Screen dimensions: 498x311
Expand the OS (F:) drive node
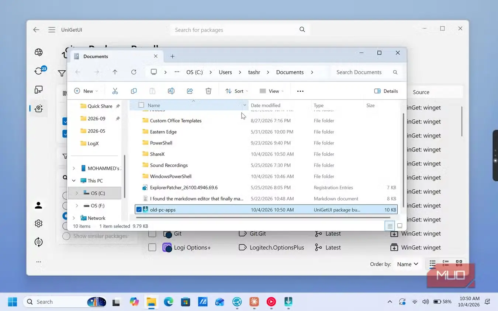pos(77,206)
